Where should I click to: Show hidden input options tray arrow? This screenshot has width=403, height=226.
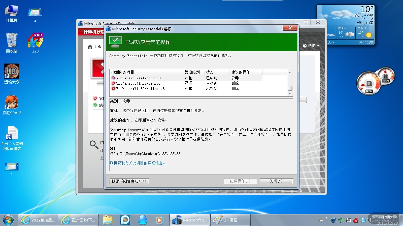coord(327,221)
